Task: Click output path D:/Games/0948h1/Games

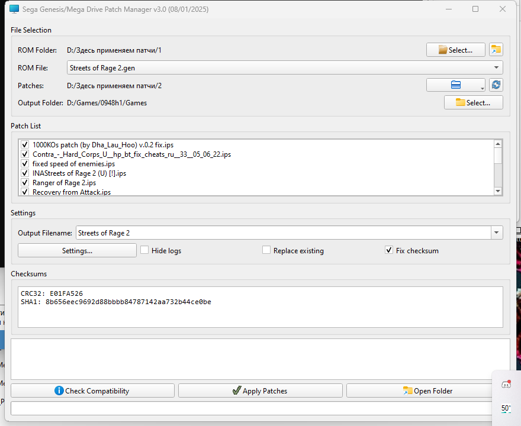Action: [107, 103]
